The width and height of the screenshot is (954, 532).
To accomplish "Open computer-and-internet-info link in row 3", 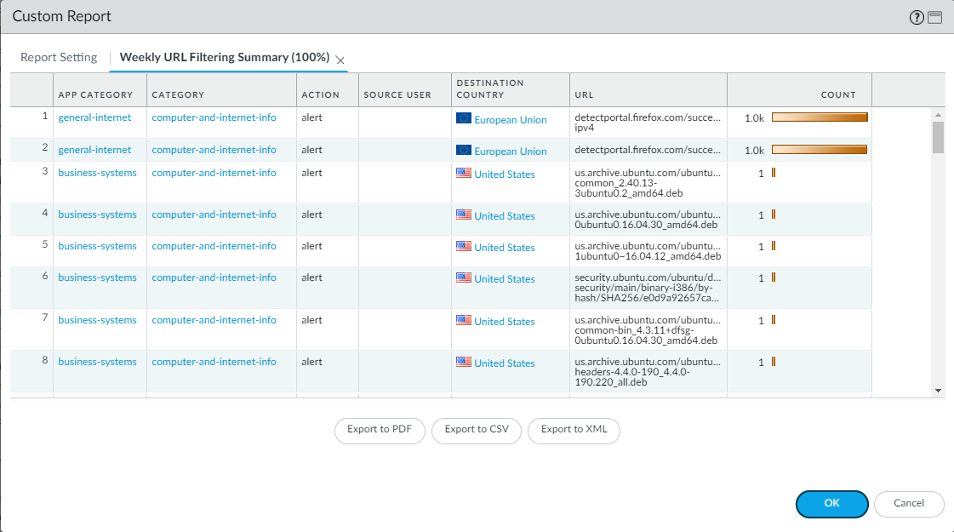I will [214, 173].
